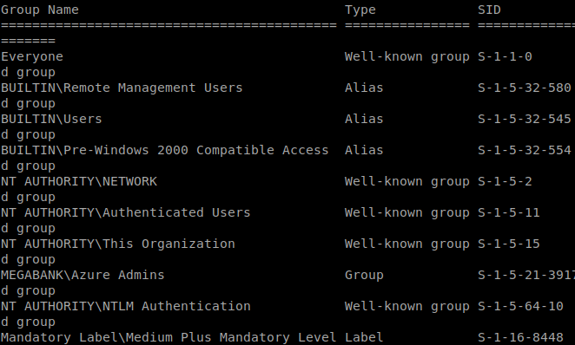Image resolution: width=575 pixels, height=345 pixels.
Task: Click the S-1-5-32-554 SID value
Action: click(525, 150)
